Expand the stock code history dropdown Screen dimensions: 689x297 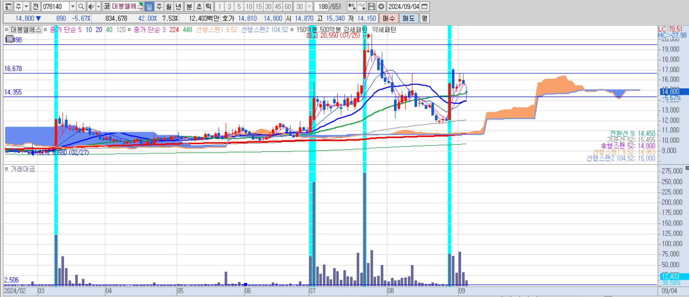72,7
